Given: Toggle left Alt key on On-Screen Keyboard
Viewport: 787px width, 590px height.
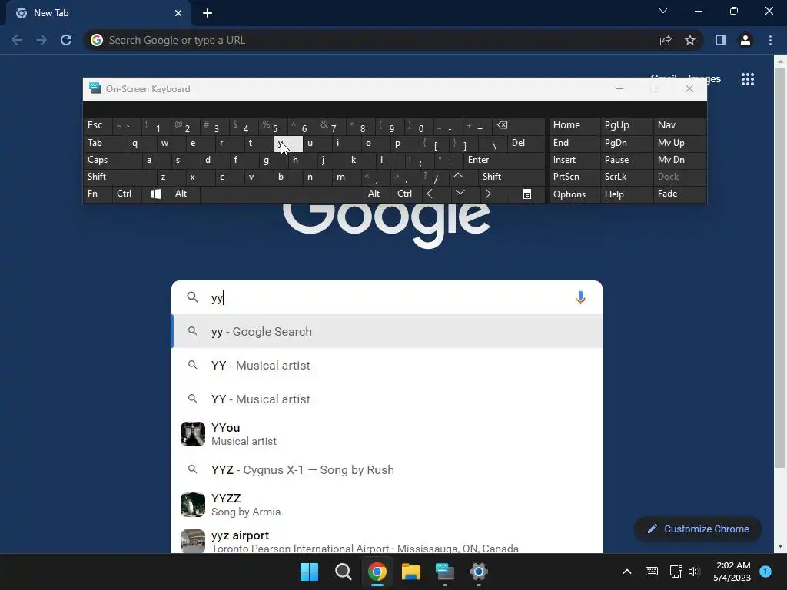Looking at the screenshot, I should (185, 194).
